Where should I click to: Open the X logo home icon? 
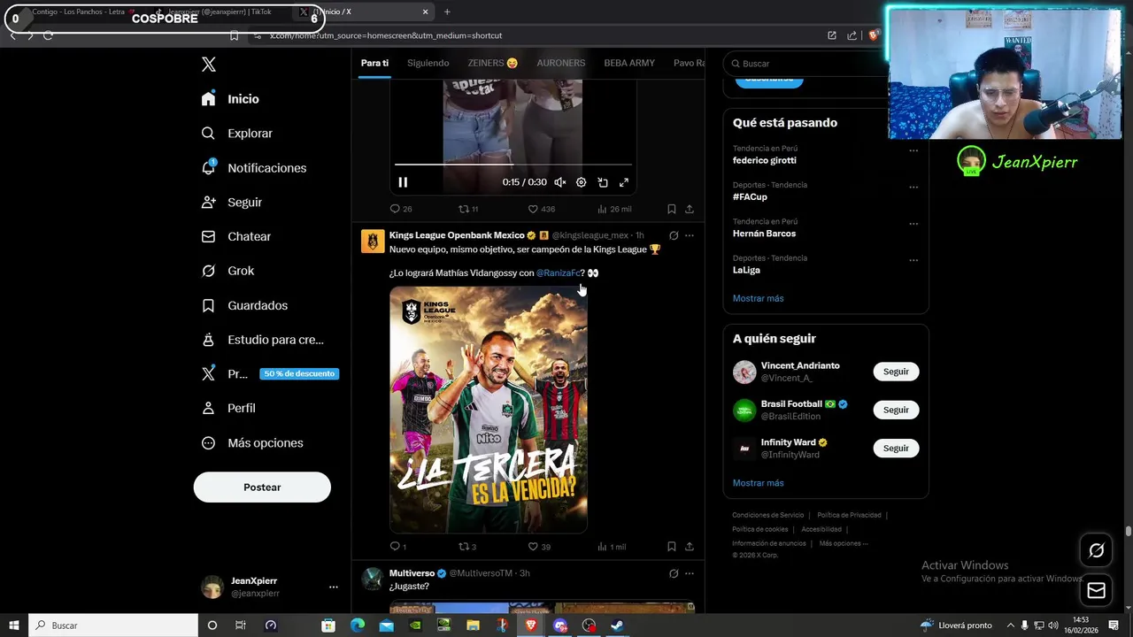(x=209, y=64)
